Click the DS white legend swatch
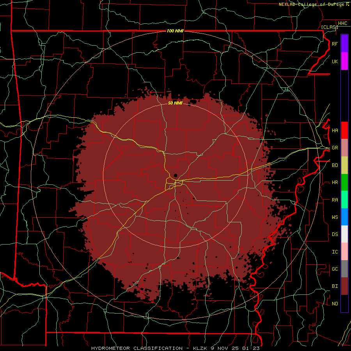The image size is (351, 351). pos(344,234)
